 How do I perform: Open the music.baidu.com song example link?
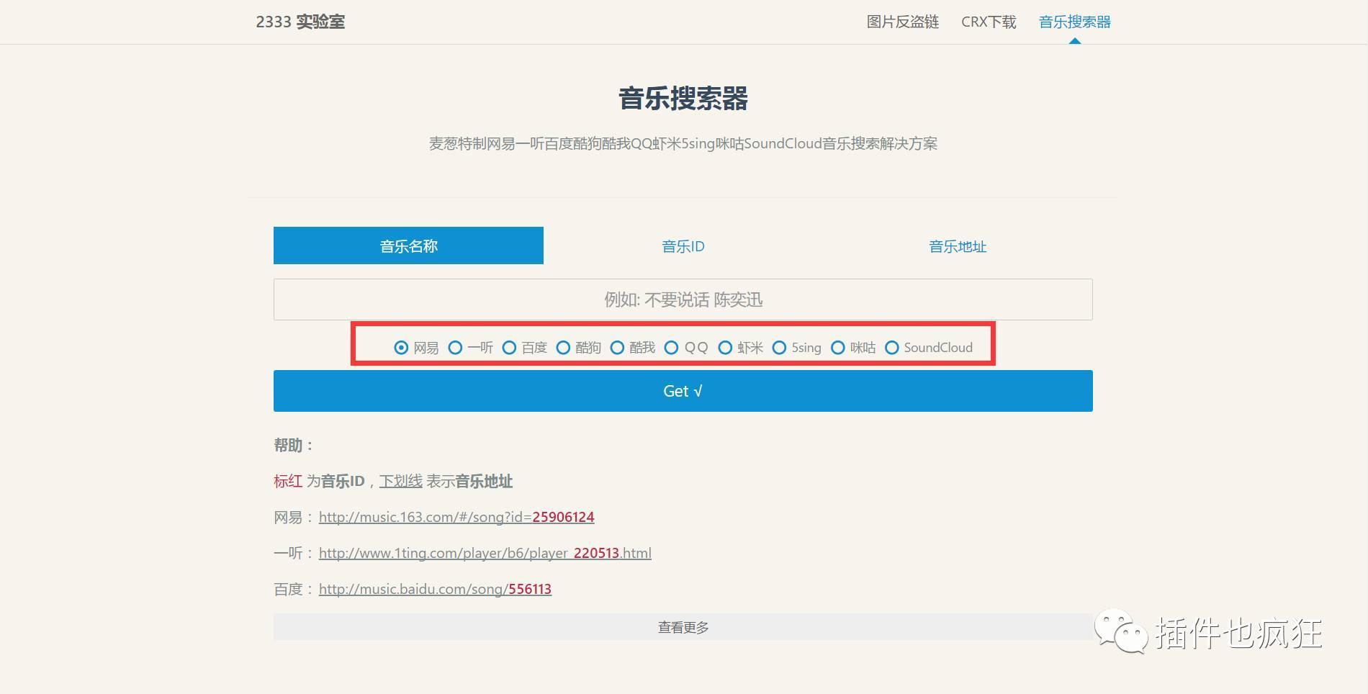(x=435, y=589)
